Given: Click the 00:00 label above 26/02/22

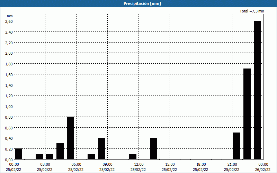Looking at the screenshot, I should point(263,165).
